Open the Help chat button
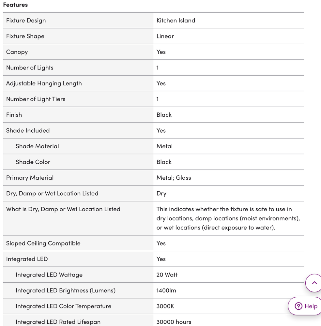Screen dimensions: 321x326 (306, 306)
